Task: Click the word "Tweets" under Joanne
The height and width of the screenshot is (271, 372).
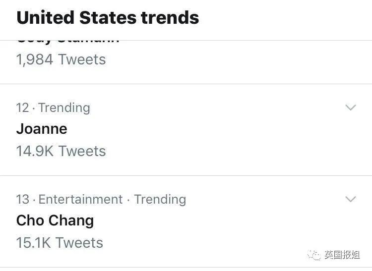Action: pyautogui.click(x=82, y=151)
